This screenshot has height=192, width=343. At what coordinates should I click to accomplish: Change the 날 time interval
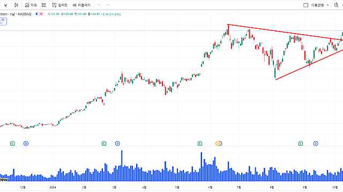tap(6, 5)
